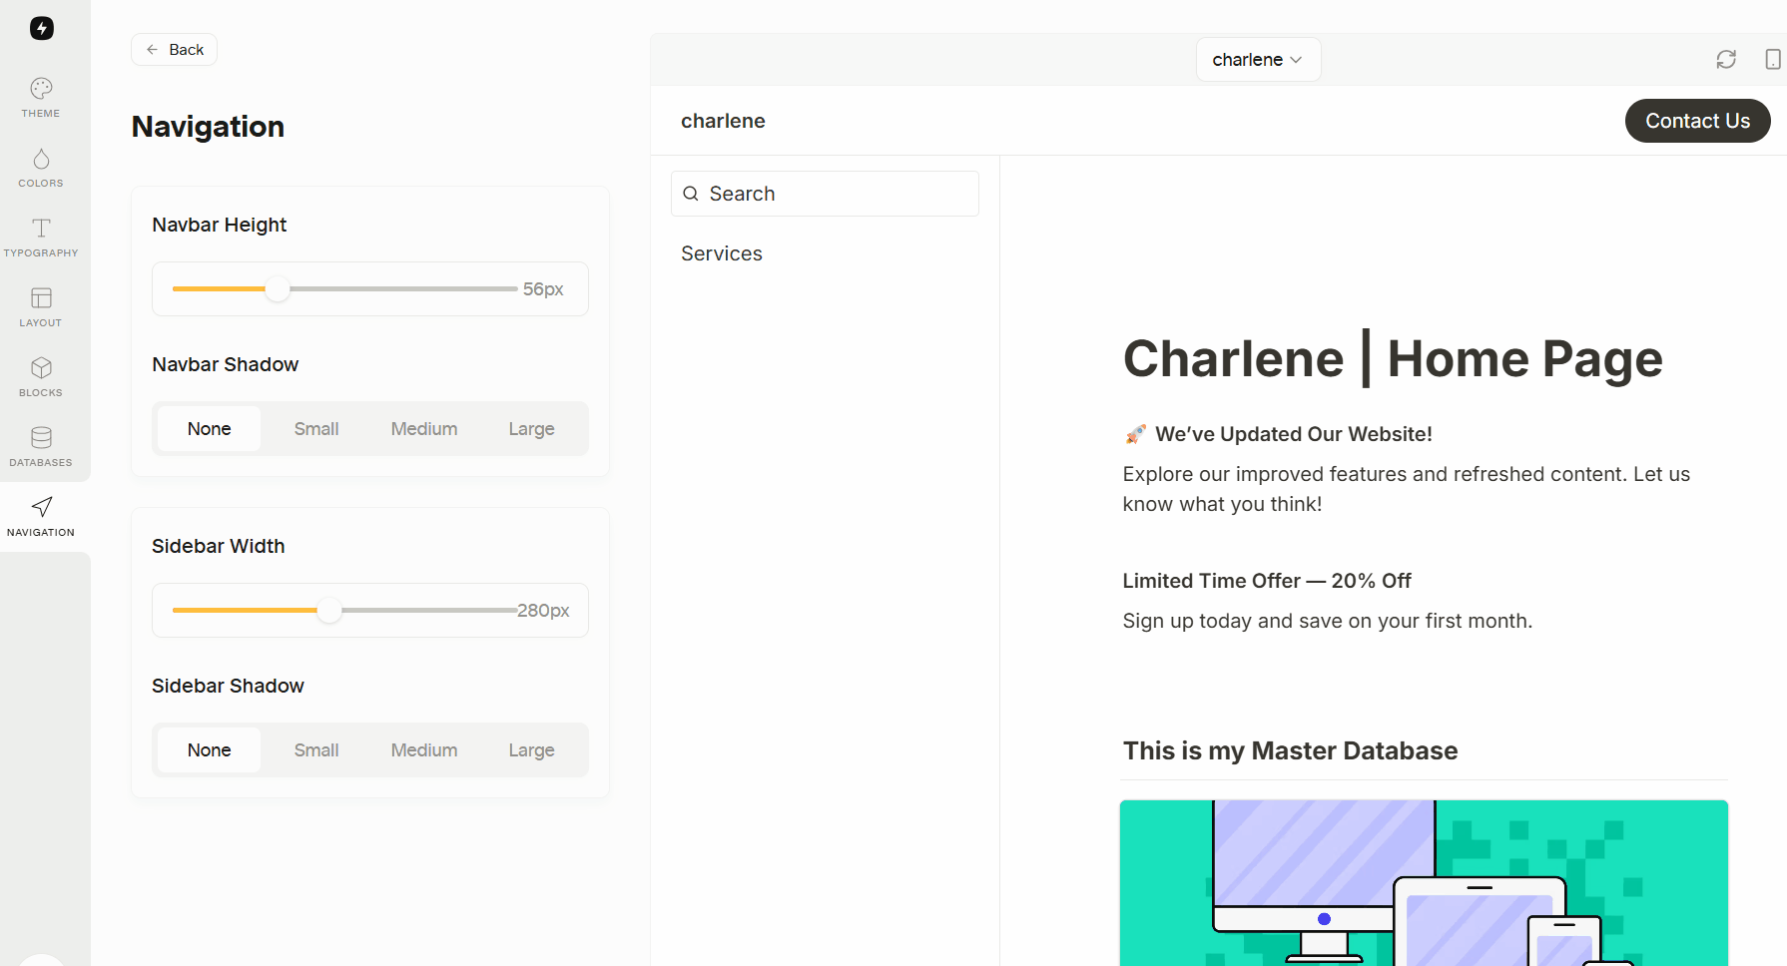Open the Blocks cube icon
Screen dimensions: 1787x966
[41, 368]
